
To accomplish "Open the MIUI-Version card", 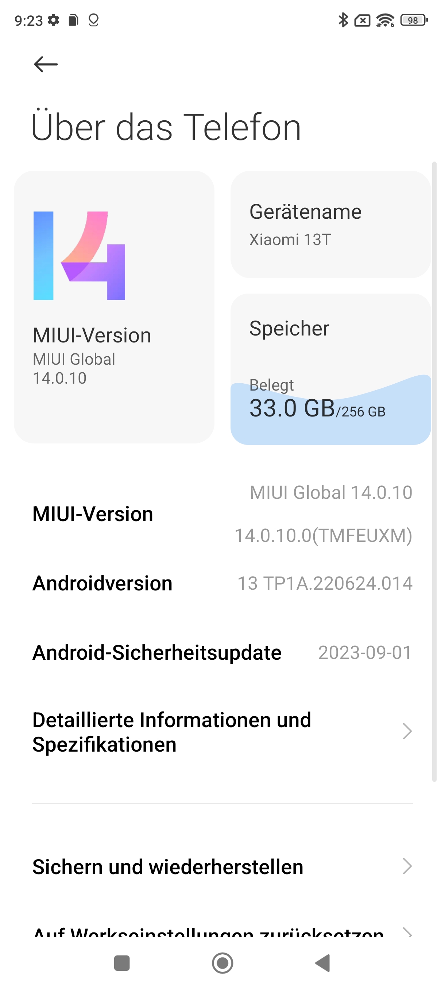I will coord(114,307).
